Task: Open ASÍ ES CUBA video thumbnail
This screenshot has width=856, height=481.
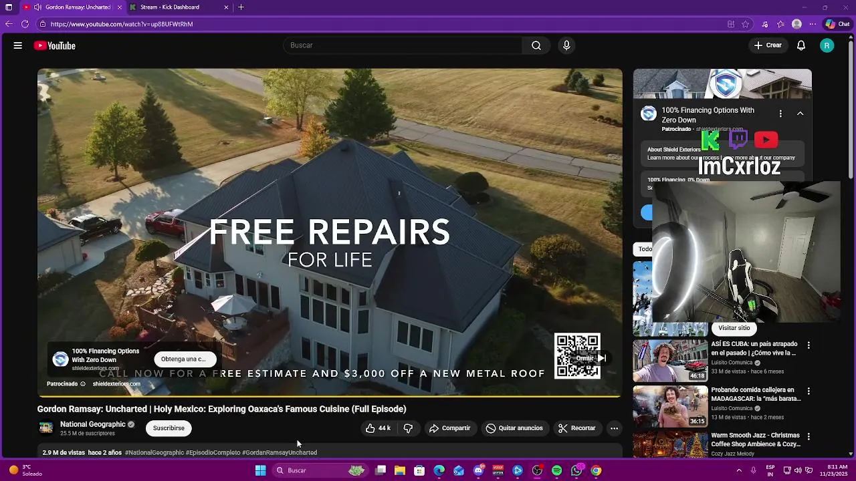Action: tap(670, 361)
